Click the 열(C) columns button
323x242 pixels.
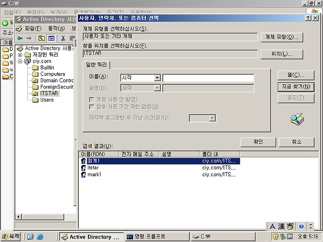pos(296,75)
